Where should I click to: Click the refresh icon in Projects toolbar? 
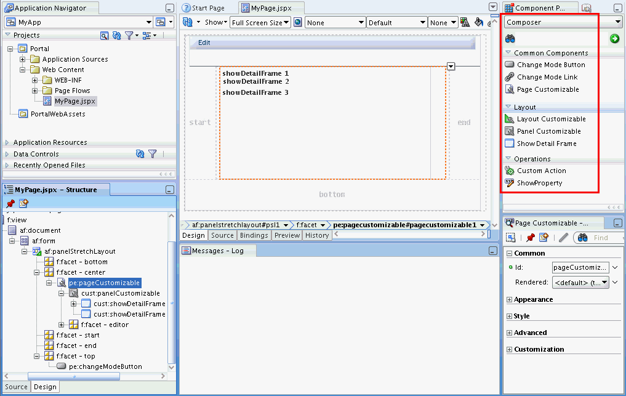pos(116,36)
